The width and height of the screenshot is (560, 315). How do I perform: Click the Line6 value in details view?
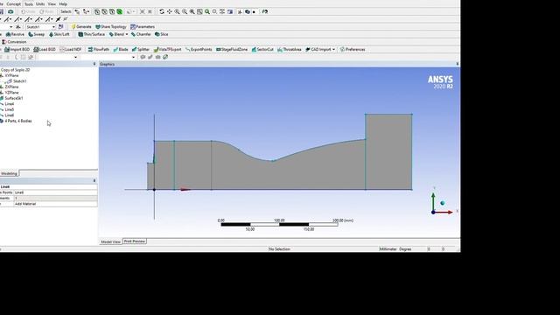[55, 192]
